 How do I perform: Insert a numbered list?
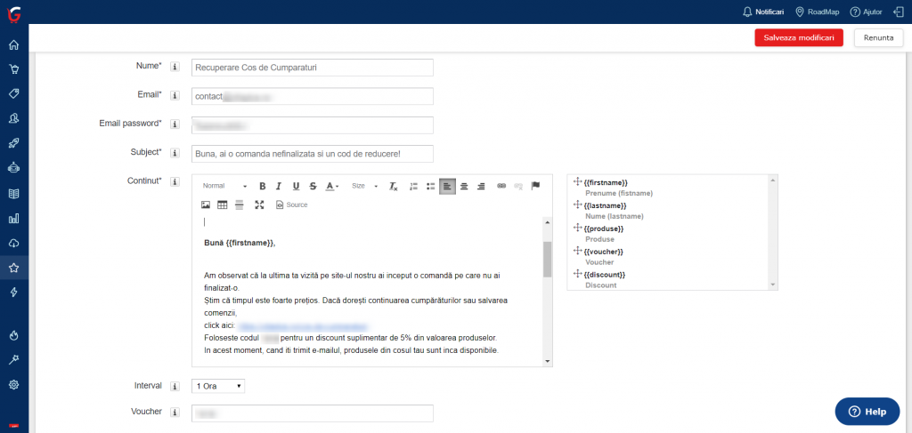(413, 186)
